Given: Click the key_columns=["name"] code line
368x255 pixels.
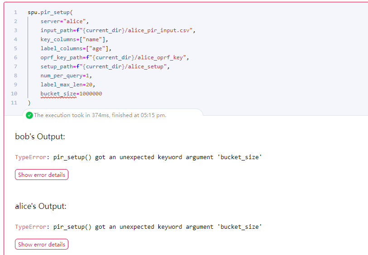Looking at the screenshot, I should pos(75,39).
